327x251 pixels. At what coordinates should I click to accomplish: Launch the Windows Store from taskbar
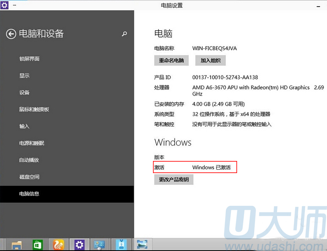38,245
